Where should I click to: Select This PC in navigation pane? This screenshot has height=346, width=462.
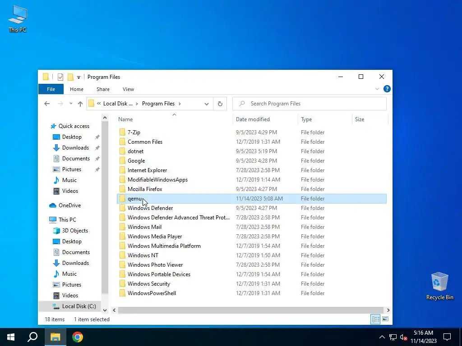pyautogui.click(x=67, y=219)
